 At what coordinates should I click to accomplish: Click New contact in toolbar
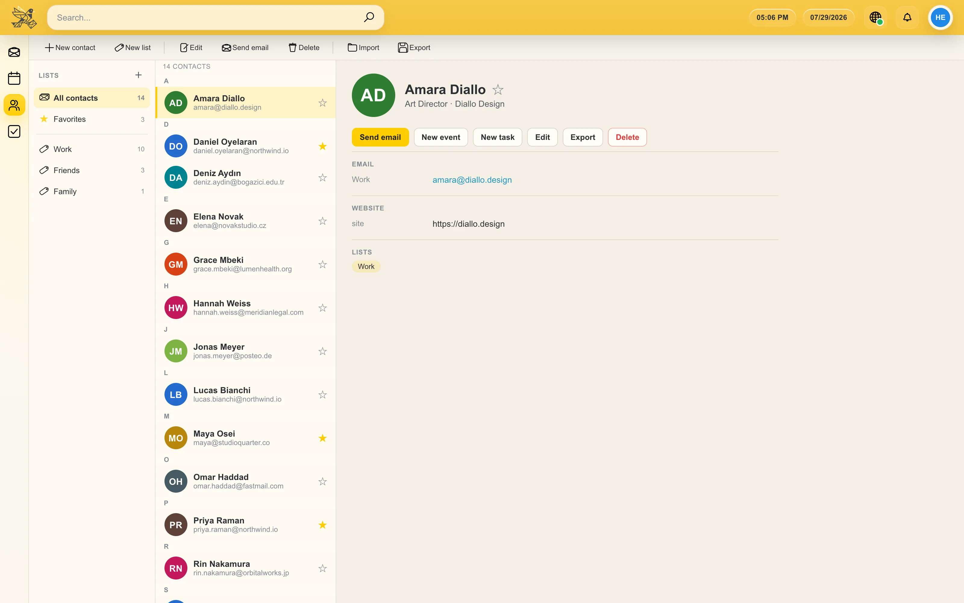(70, 47)
